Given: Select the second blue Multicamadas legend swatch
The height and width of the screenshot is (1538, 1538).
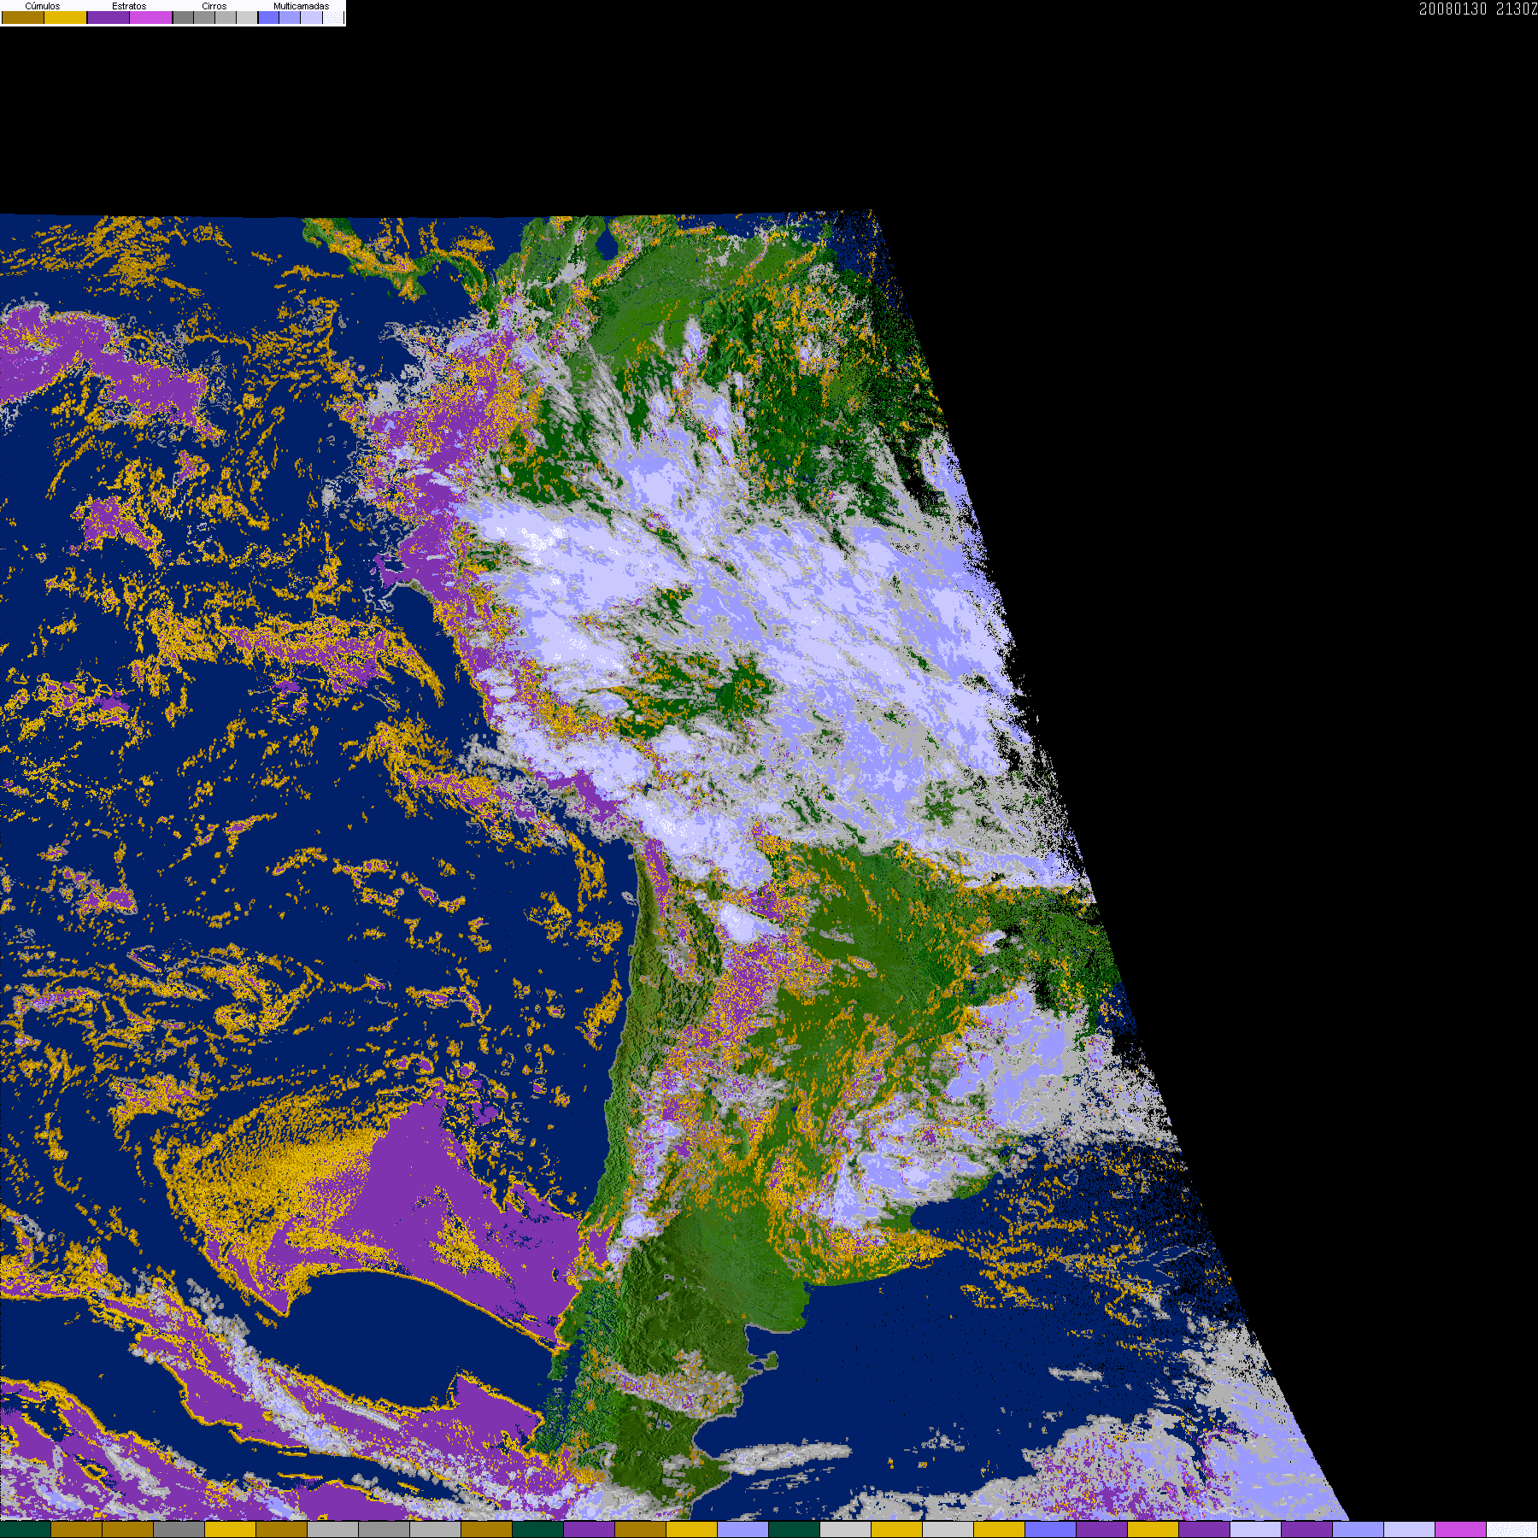Looking at the screenshot, I should 290,18.
